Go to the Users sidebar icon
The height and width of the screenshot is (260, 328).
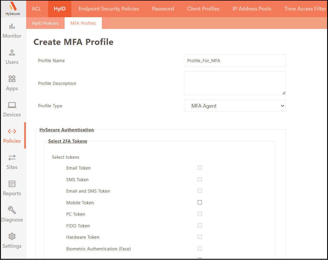12,53
